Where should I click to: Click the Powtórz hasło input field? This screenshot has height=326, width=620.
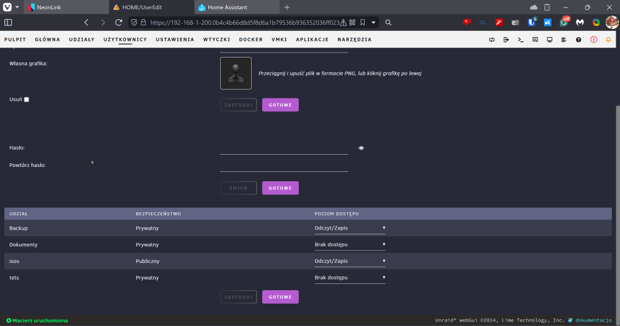click(x=285, y=165)
